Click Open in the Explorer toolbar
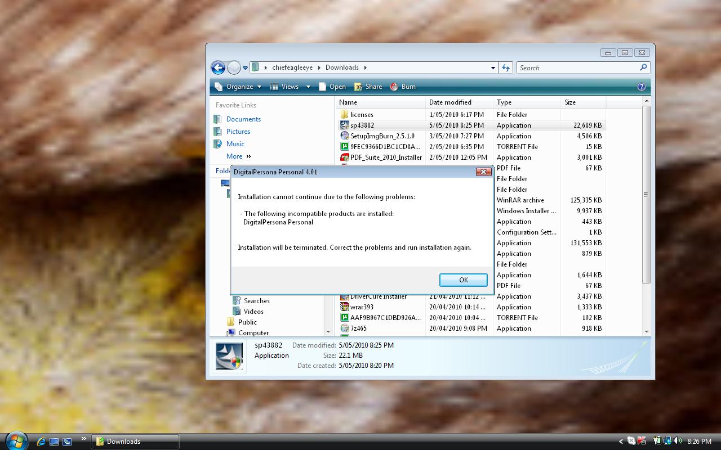Viewport: 721px width, 450px height. (x=332, y=87)
